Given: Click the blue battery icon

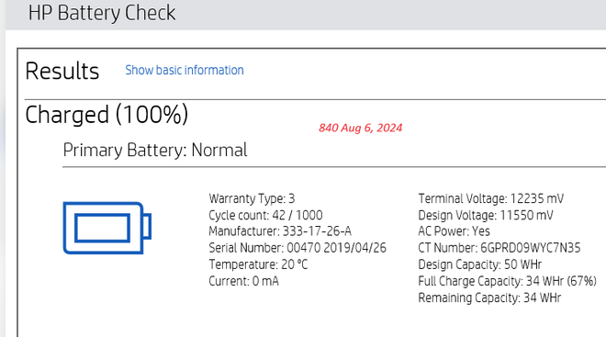Looking at the screenshot, I should pyautogui.click(x=107, y=228).
